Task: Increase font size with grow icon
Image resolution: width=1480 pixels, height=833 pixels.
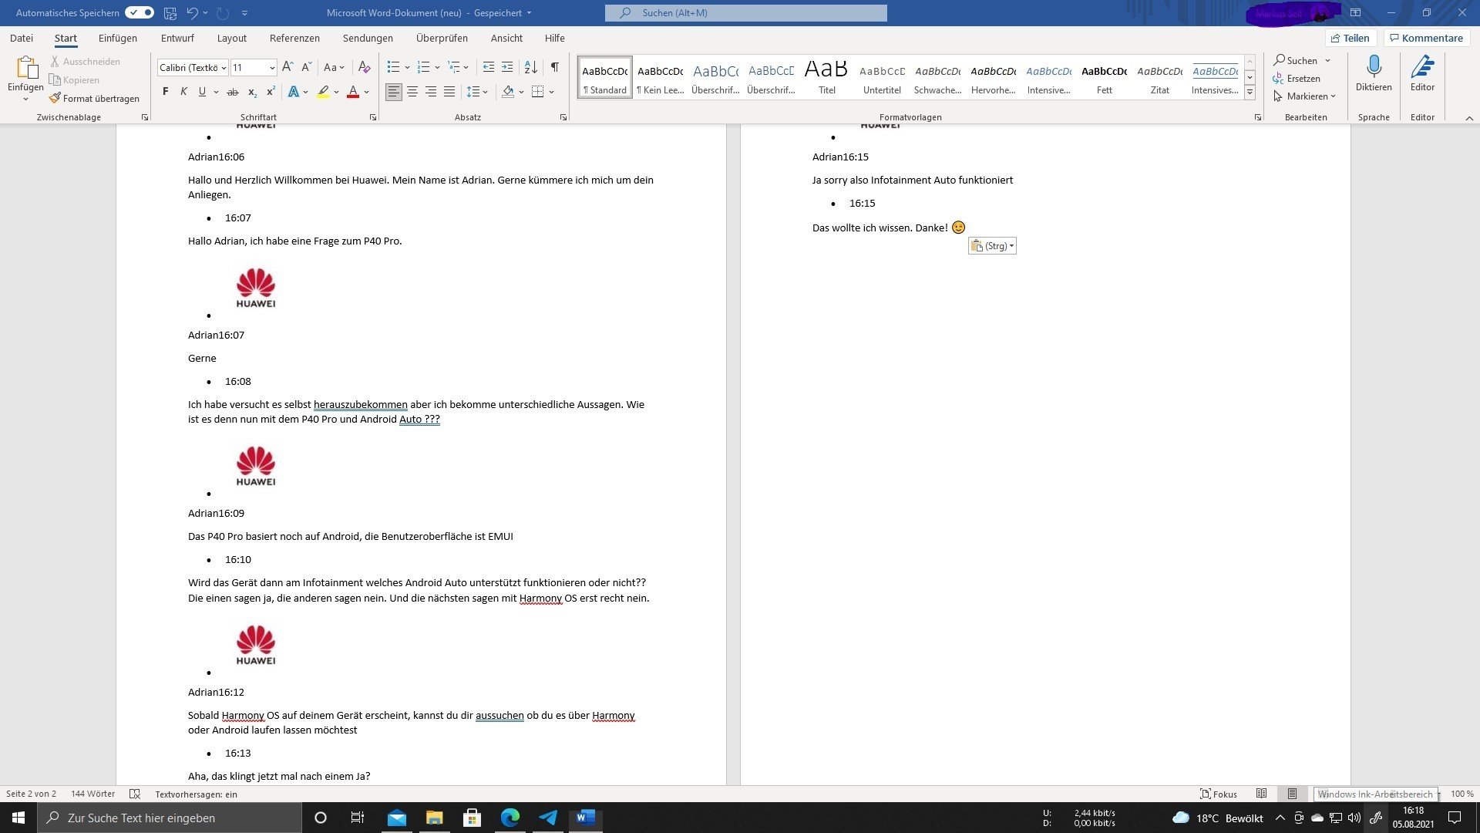Action: point(288,68)
